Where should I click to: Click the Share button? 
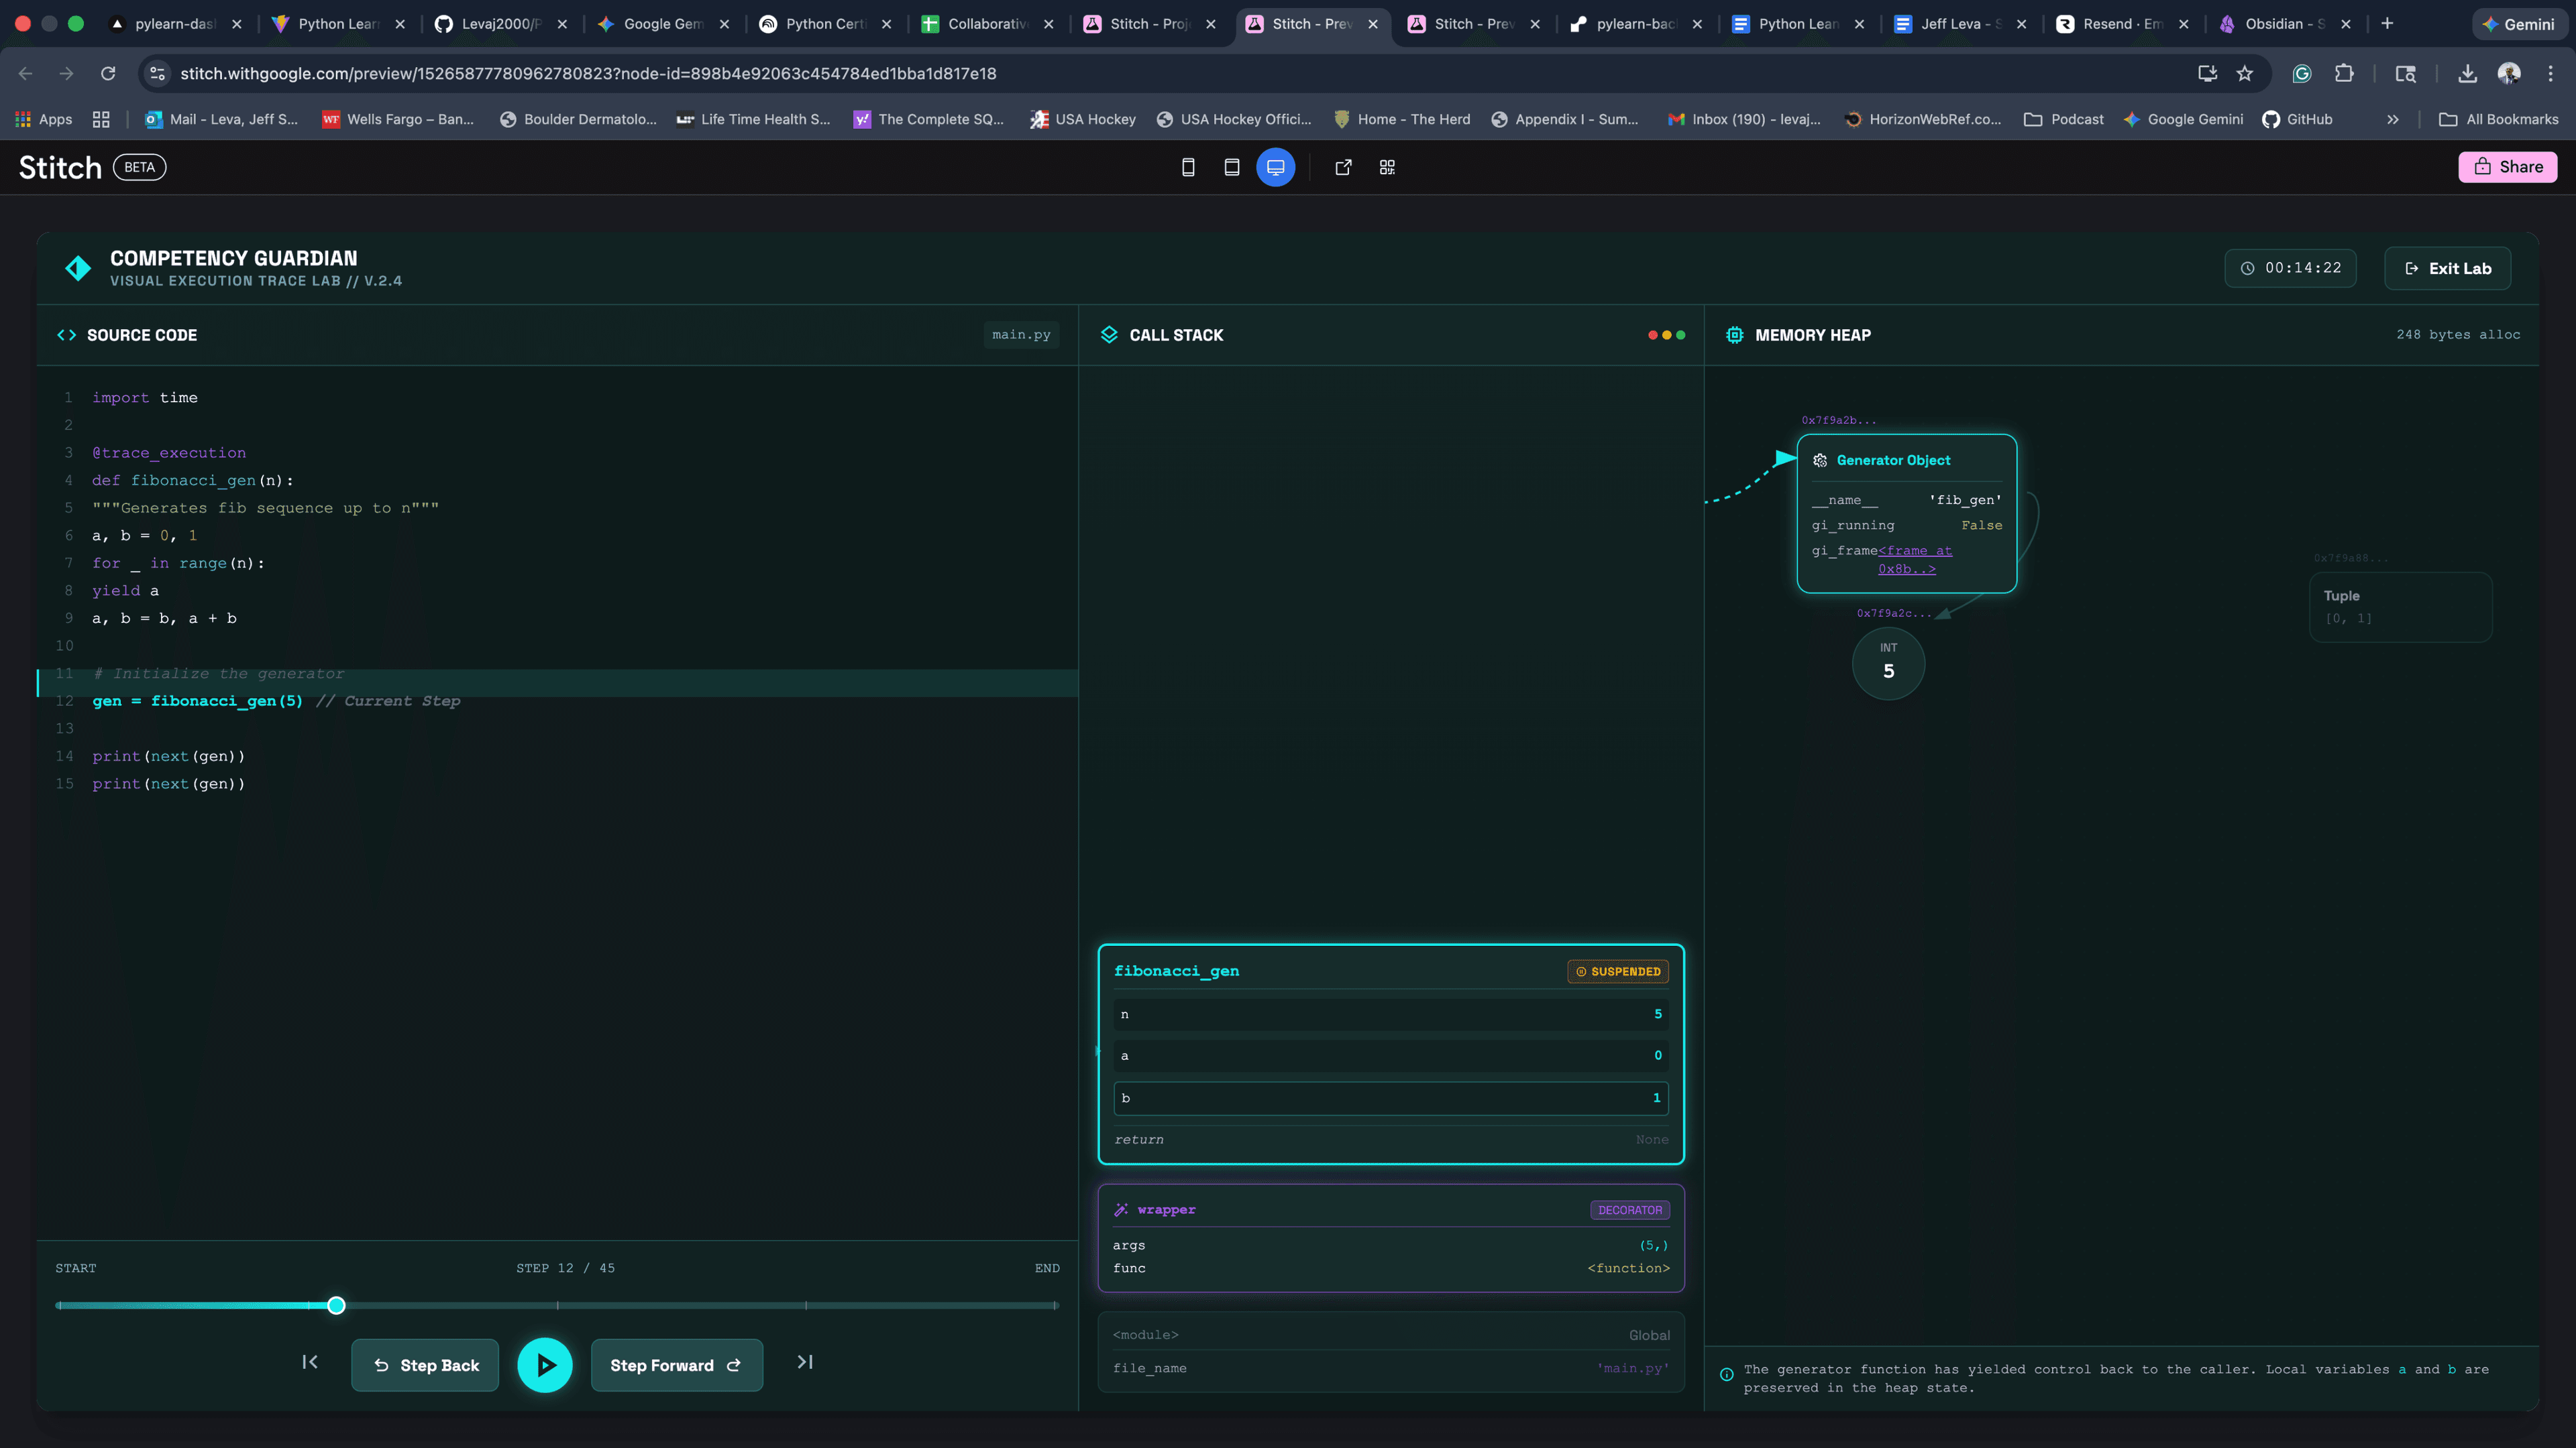point(2507,167)
